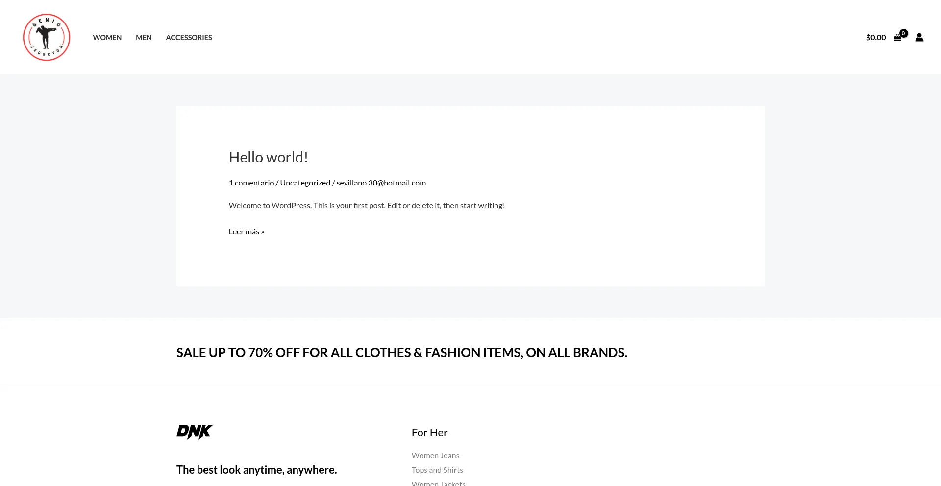The image size is (941, 486).
Task: View the '1 comentario' link
Action: click(251, 182)
